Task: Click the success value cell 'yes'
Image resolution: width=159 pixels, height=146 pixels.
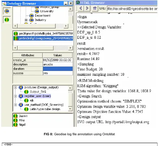Action: 58,73
